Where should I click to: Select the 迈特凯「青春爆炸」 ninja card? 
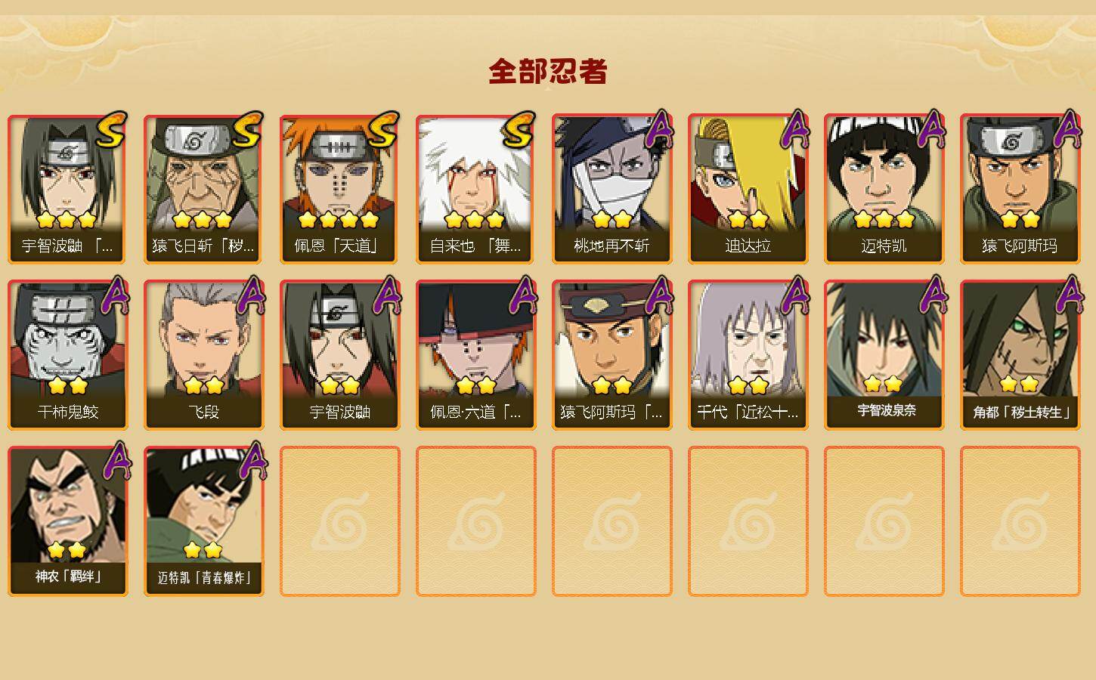point(204,521)
